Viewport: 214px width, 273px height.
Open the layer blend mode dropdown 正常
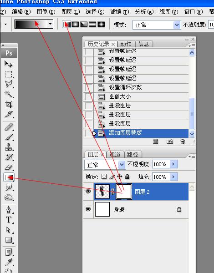tap(122, 164)
